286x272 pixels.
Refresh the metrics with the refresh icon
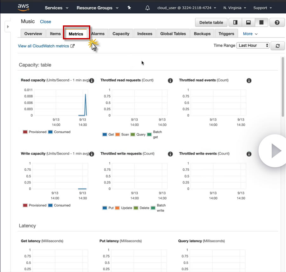point(277,46)
